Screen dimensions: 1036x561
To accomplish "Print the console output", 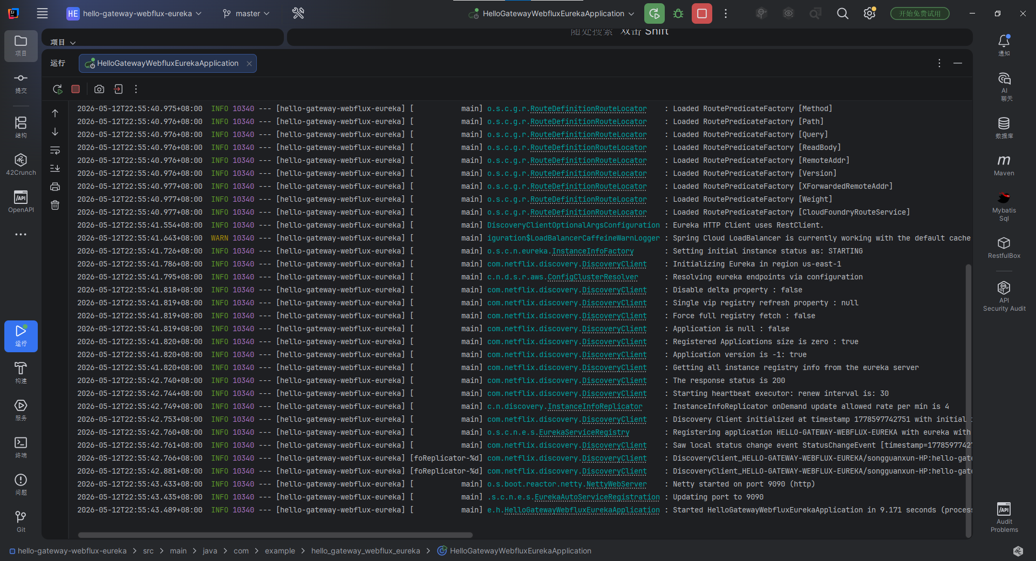I will click(55, 187).
